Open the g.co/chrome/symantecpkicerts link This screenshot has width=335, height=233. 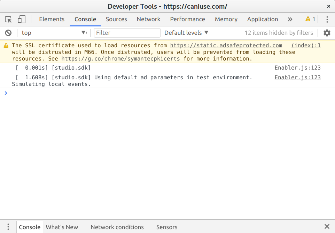(120, 59)
